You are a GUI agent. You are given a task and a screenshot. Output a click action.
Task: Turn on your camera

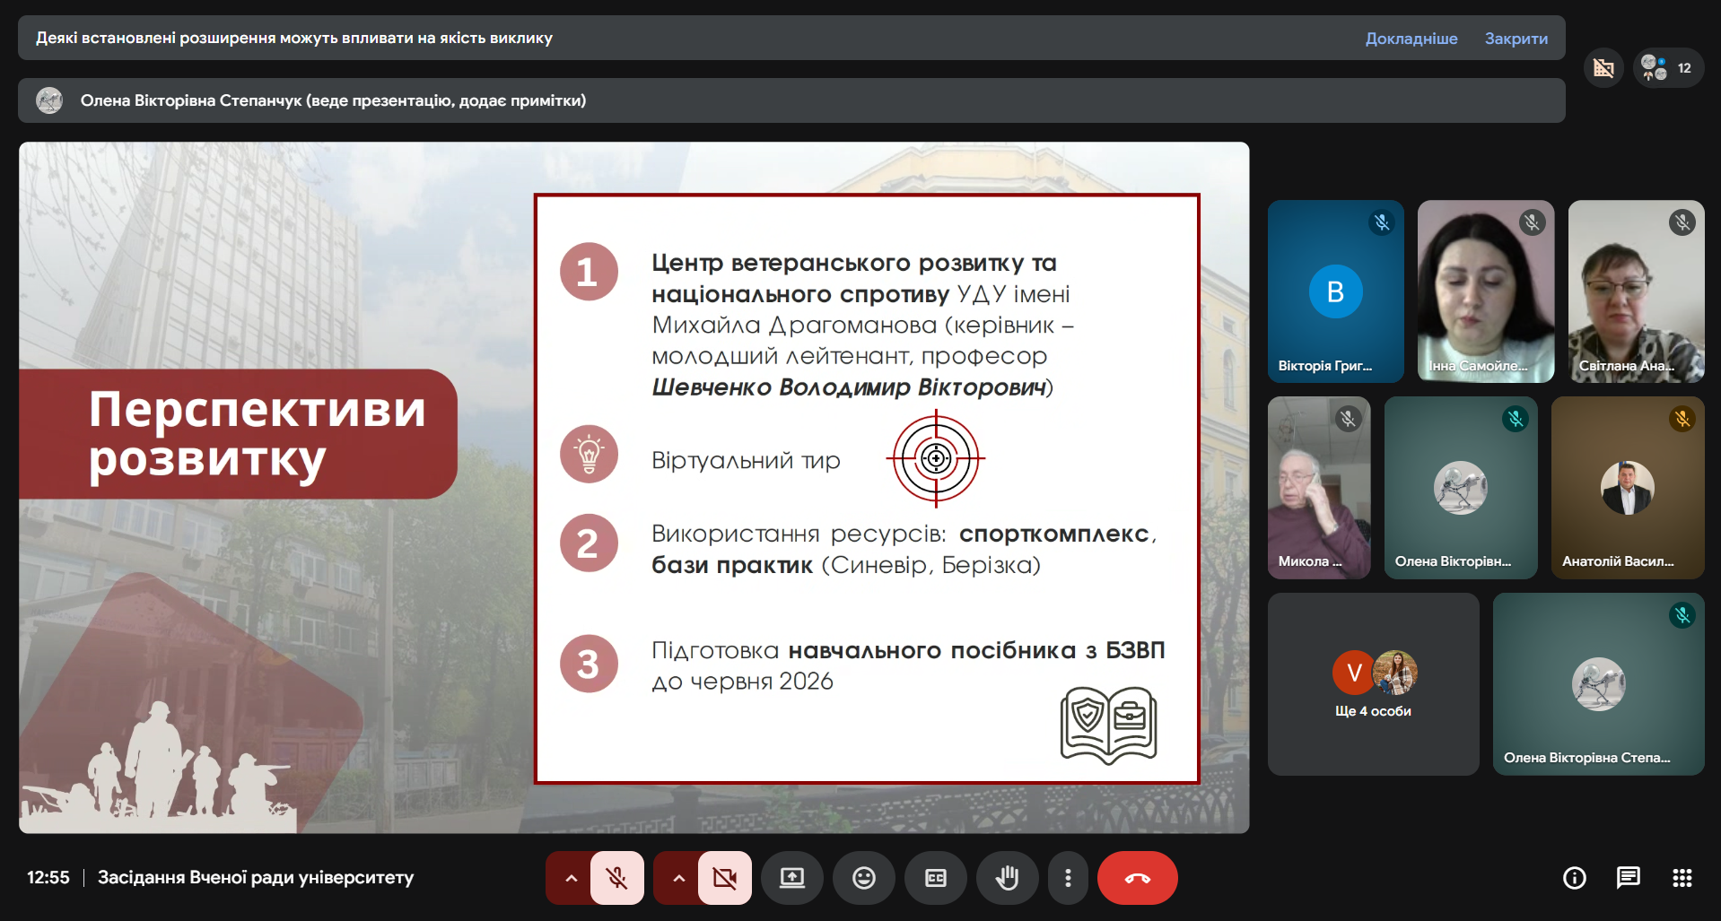click(724, 878)
